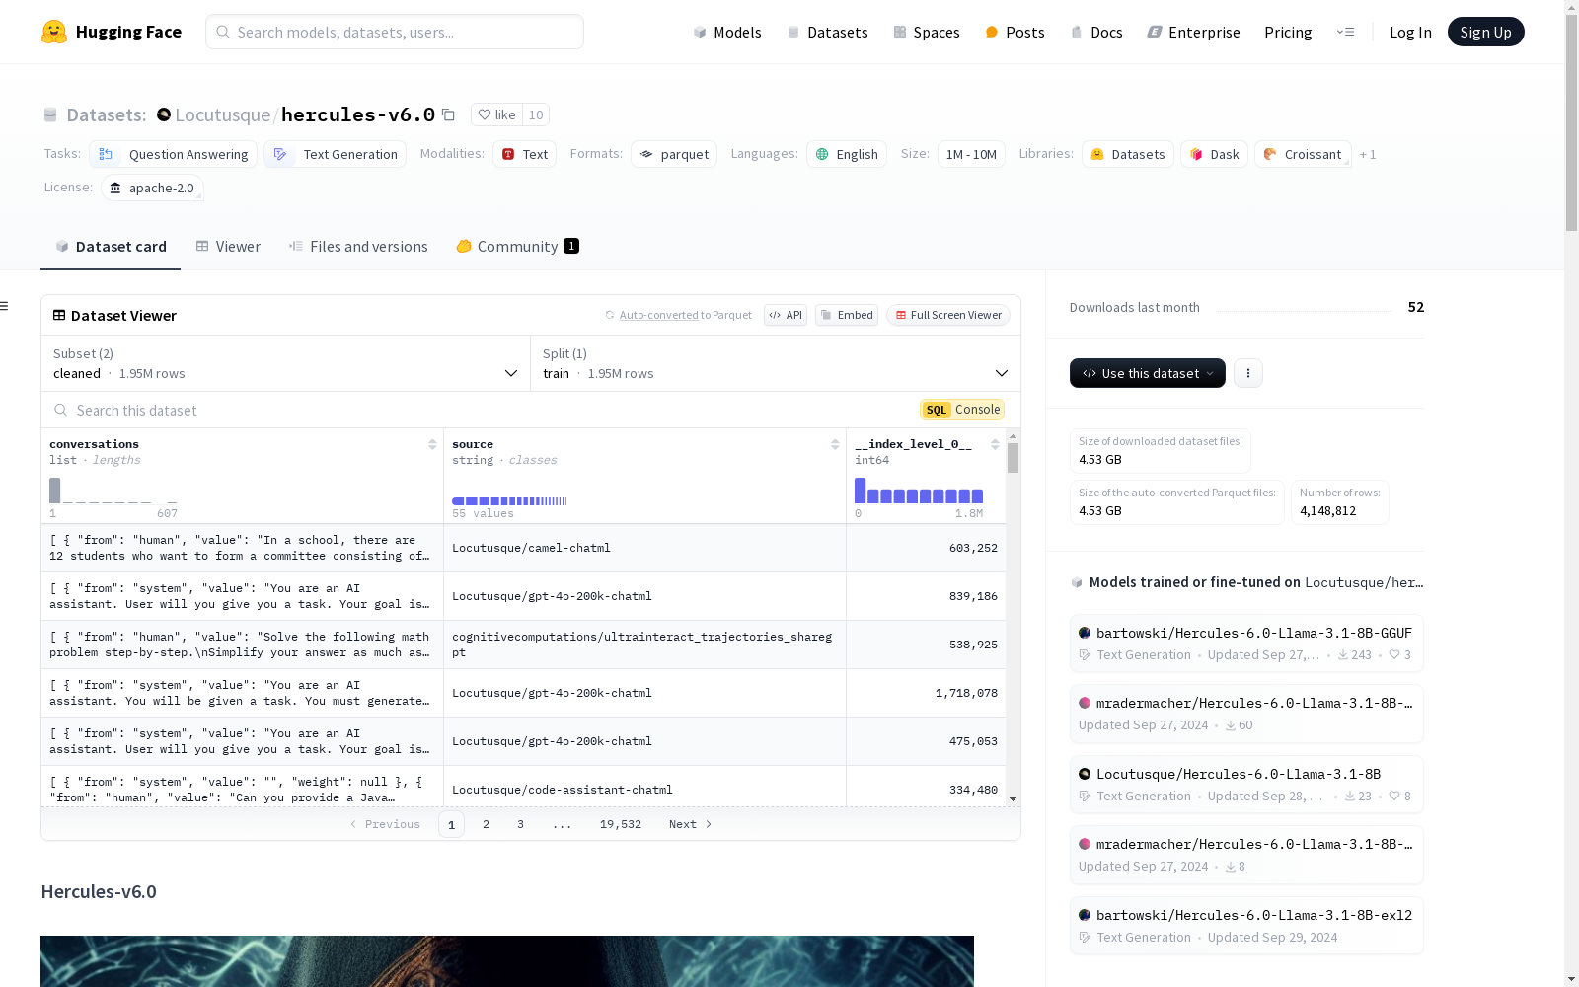Viewport: 1579px width, 987px height.
Task: Click the like count 10
Action: coord(536,114)
